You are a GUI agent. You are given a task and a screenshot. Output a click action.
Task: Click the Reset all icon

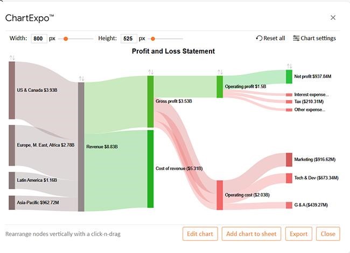pyautogui.click(x=259, y=38)
